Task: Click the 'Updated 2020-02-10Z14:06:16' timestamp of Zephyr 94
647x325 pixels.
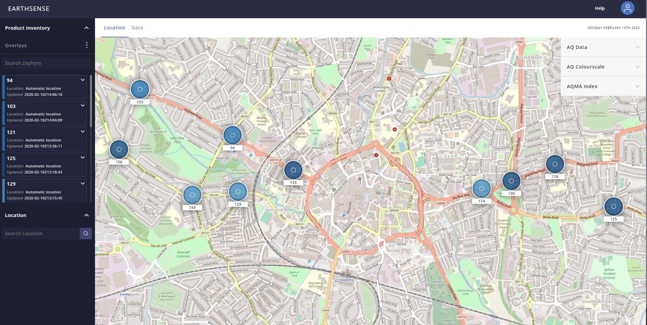Action: point(35,94)
